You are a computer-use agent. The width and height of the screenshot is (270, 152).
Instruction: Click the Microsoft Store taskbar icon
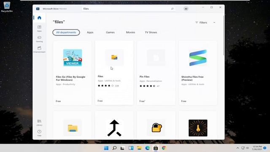156,148
